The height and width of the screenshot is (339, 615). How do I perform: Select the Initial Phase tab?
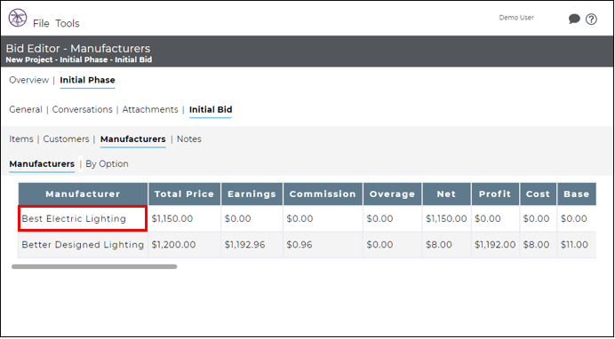click(x=87, y=80)
